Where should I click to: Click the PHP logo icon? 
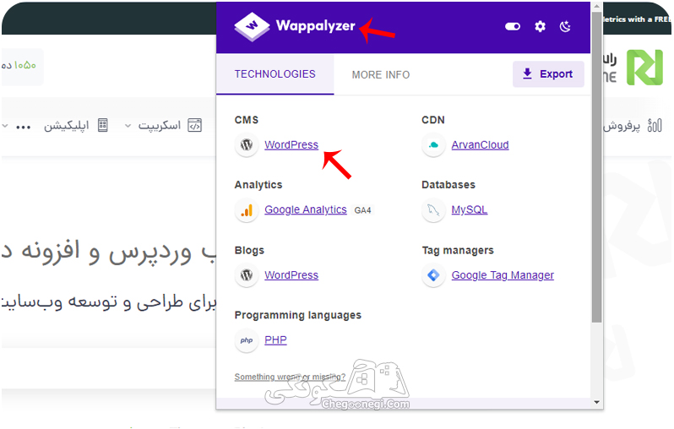[x=247, y=340]
